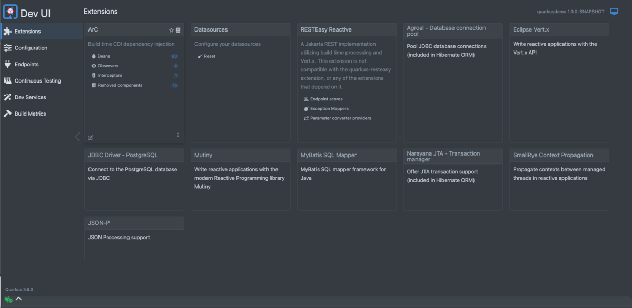Click the Removed components badge 75
Screen dimensions: 632x308
174,85
